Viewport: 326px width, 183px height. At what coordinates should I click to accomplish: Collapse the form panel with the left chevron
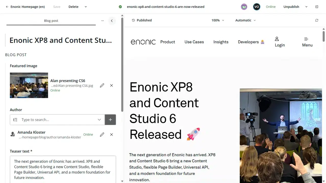click(x=112, y=21)
